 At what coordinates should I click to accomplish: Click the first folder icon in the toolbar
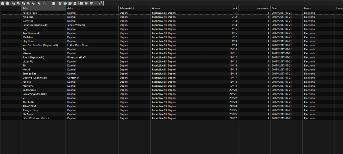click(2, 3)
